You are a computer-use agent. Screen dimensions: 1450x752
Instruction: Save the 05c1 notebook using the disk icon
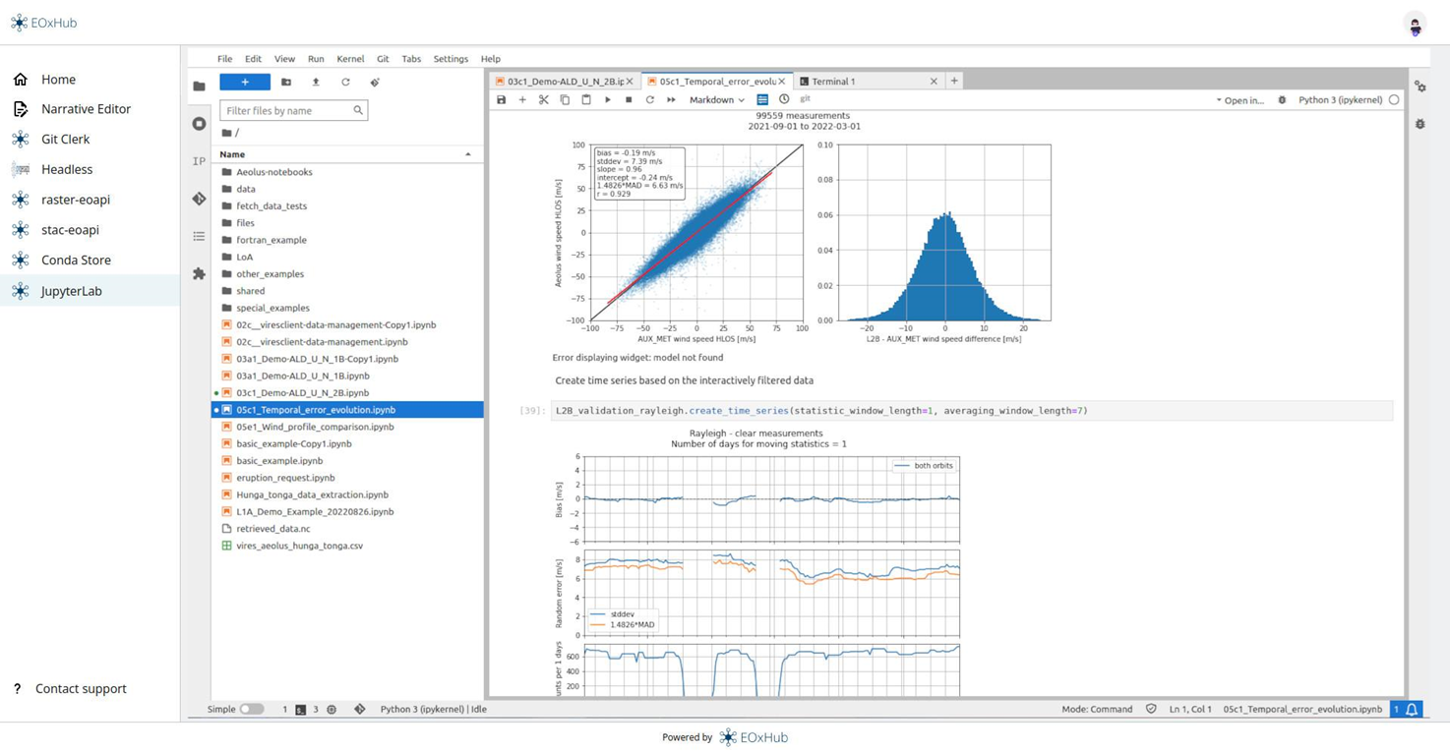pyautogui.click(x=501, y=99)
